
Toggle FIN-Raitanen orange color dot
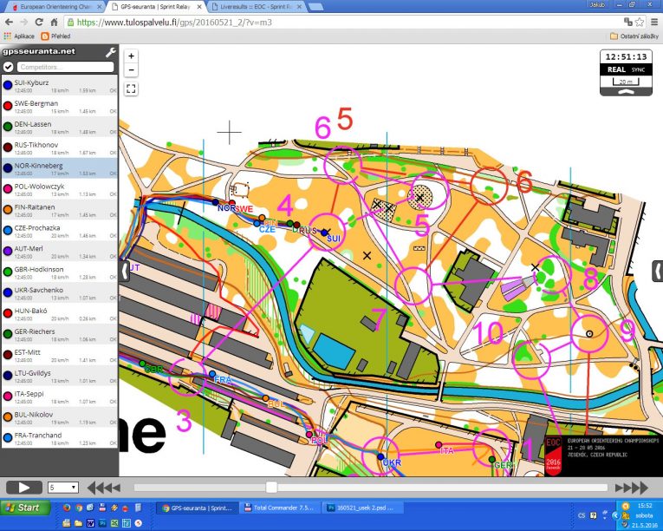[8, 210]
